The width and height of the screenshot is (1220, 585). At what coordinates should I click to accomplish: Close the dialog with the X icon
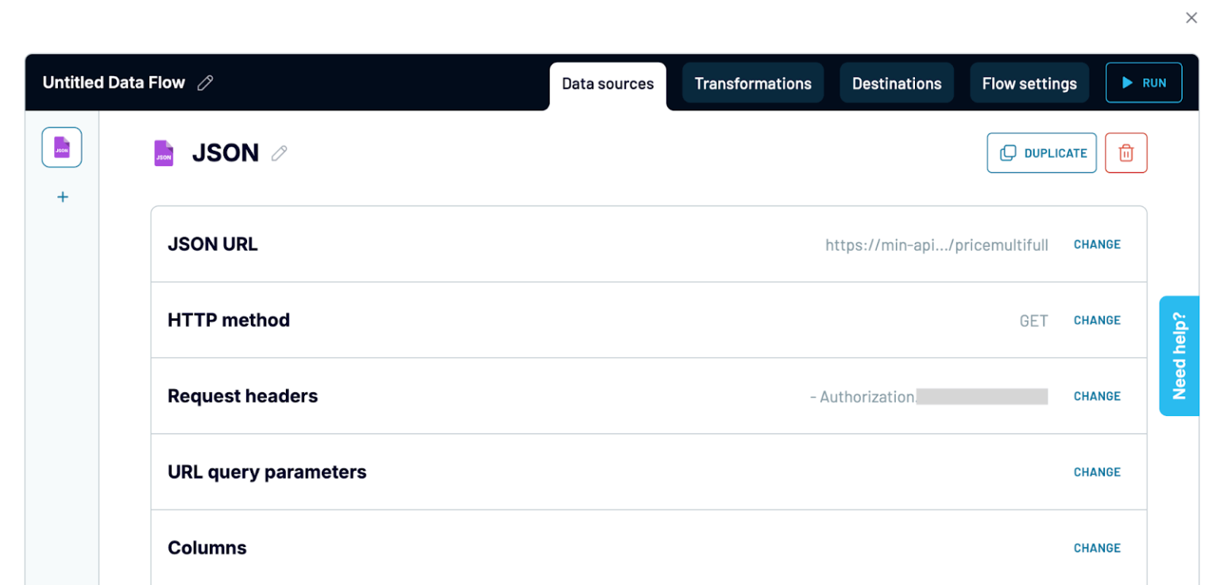[1191, 17]
